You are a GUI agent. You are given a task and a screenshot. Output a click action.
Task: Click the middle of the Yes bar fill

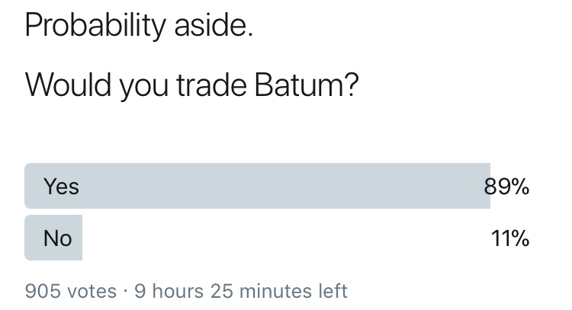point(257,186)
